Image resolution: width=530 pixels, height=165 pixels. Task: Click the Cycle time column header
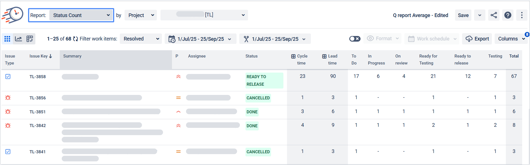(x=299, y=59)
